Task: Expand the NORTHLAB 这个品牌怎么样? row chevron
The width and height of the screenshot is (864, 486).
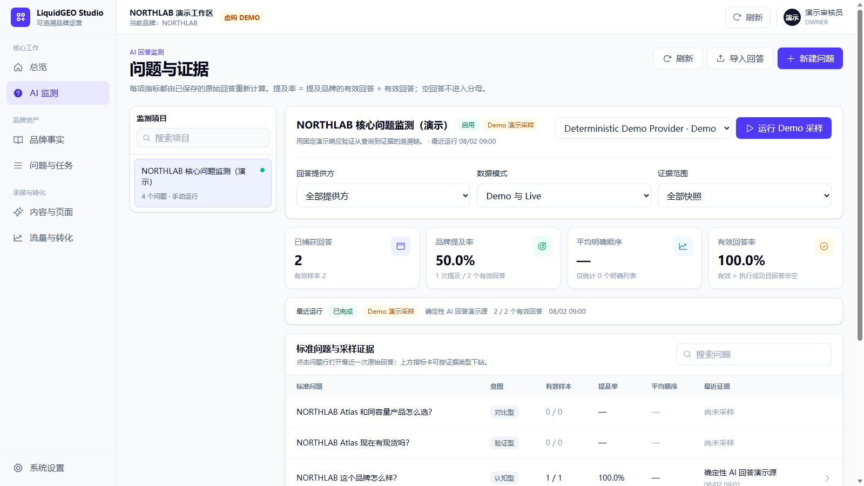Action: click(x=827, y=478)
